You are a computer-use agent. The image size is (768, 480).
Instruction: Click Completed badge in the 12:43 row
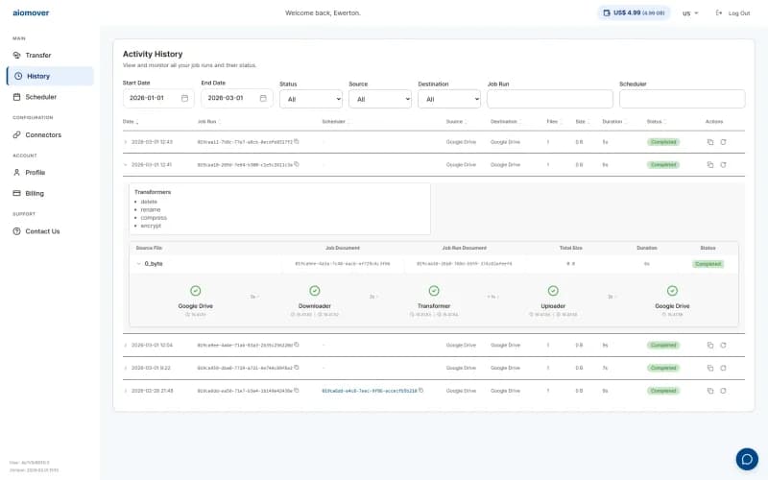click(x=663, y=142)
